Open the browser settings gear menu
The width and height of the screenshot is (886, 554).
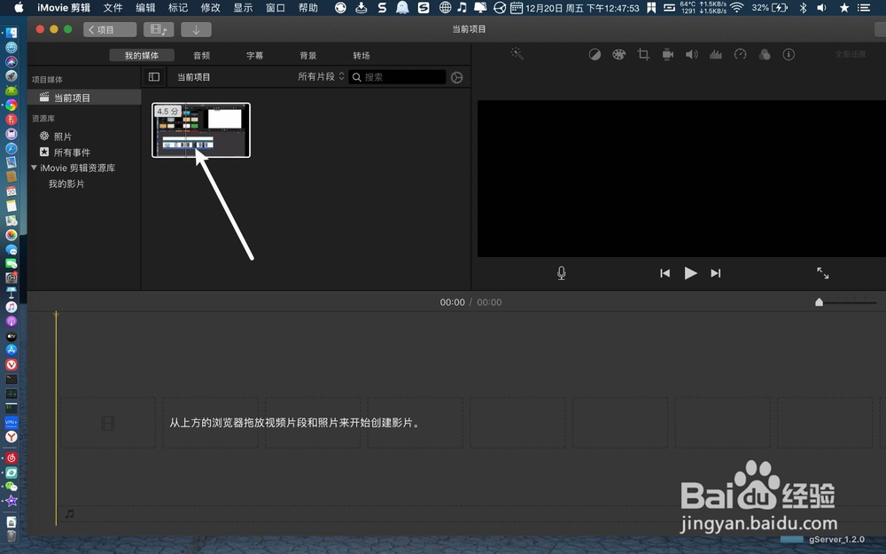pyautogui.click(x=456, y=77)
